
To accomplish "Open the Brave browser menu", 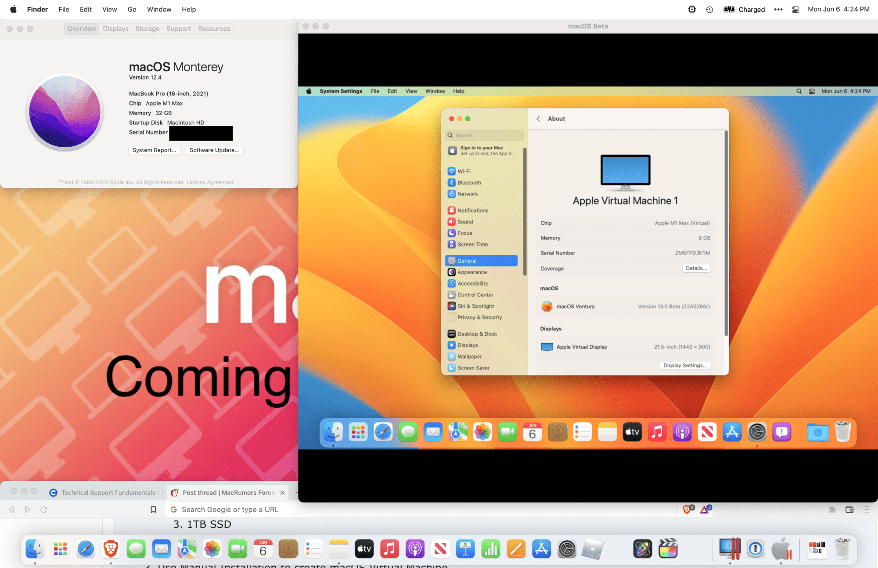I will pos(867,509).
